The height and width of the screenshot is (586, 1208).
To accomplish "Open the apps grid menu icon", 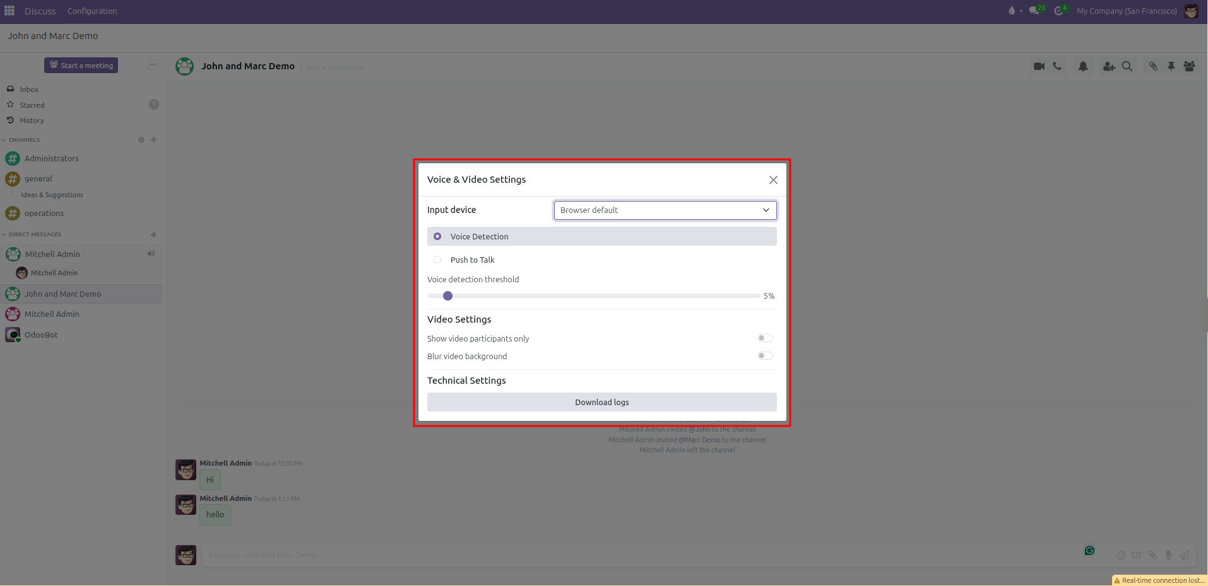I will tap(9, 11).
